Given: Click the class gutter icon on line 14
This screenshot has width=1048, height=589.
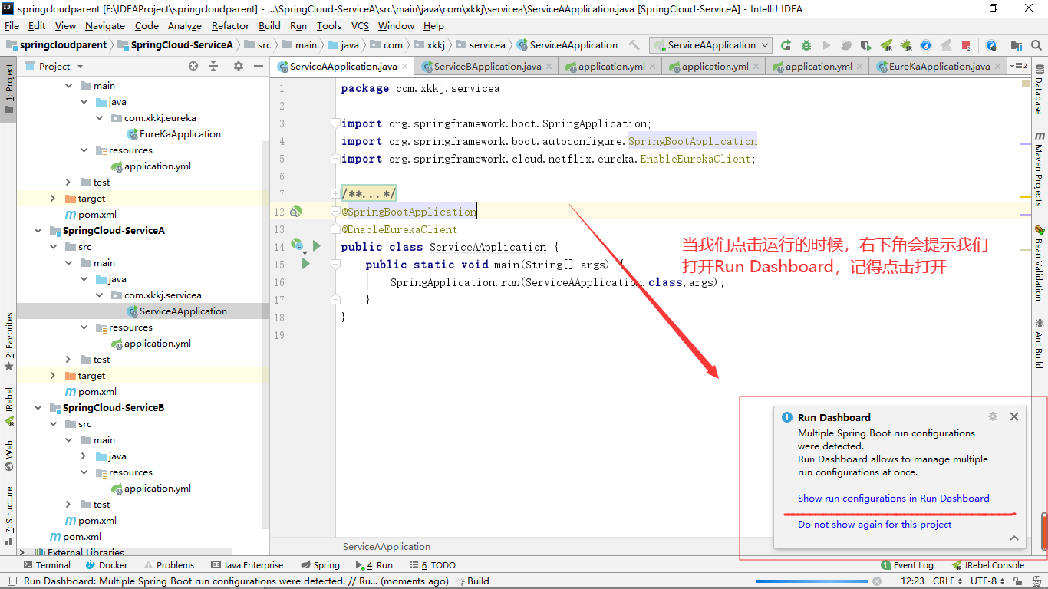Looking at the screenshot, I should click(x=297, y=245).
